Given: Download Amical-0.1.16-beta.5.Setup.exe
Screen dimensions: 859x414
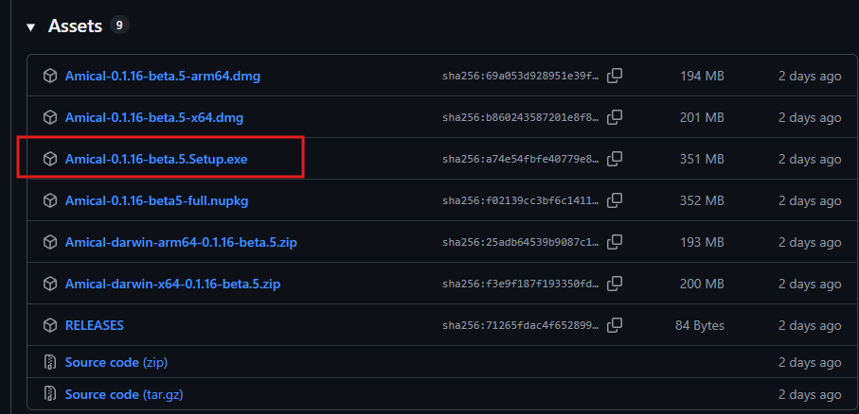Looking at the screenshot, I should (x=156, y=159).
